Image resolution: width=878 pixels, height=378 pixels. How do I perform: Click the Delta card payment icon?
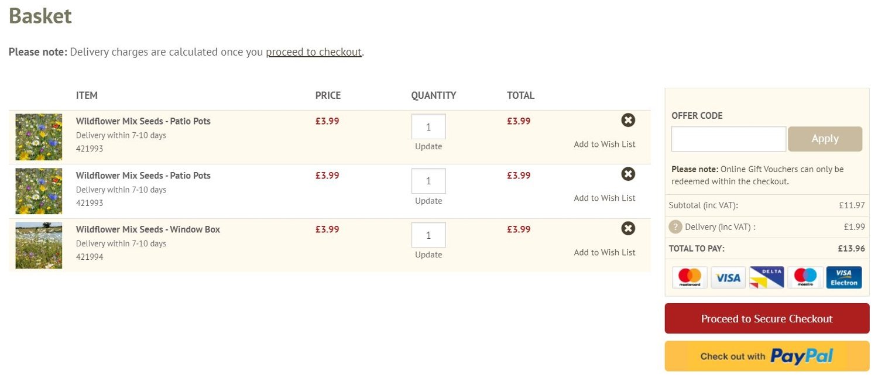coord(766,277)
